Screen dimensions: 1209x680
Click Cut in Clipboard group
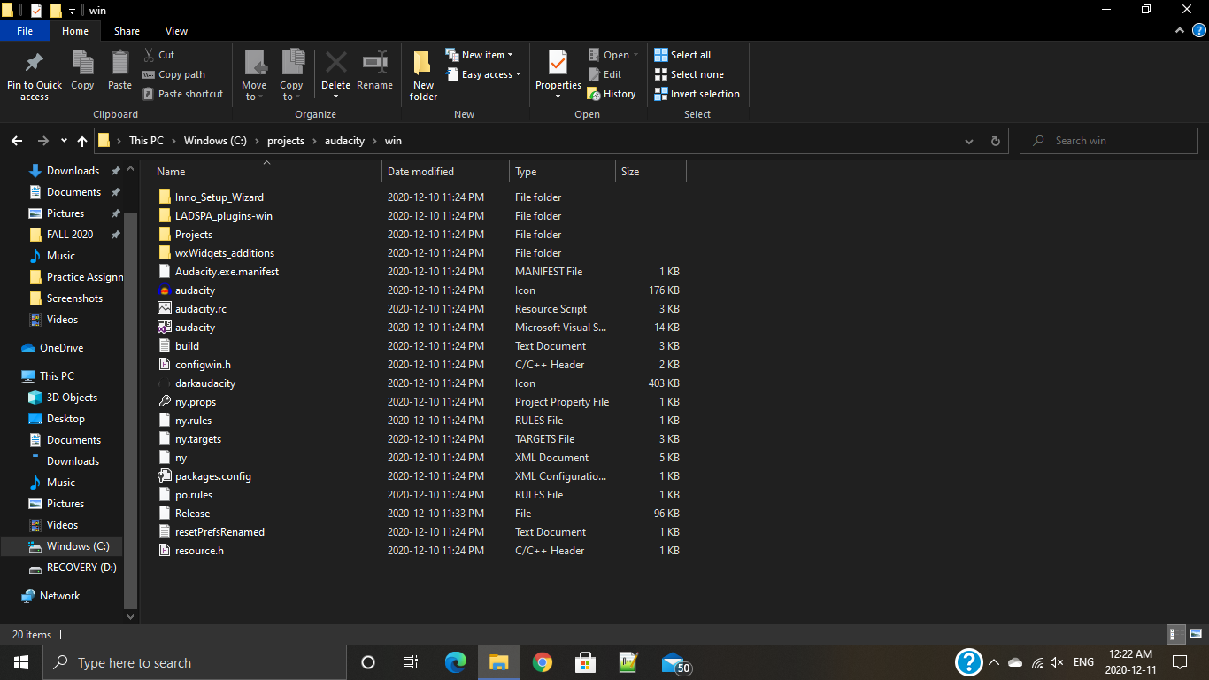coord(158,55)
